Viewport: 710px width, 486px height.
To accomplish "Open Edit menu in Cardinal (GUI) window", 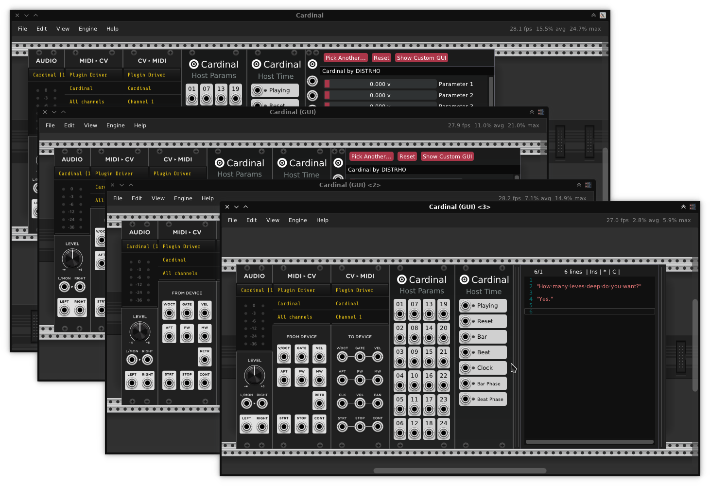I will point(69,125).
